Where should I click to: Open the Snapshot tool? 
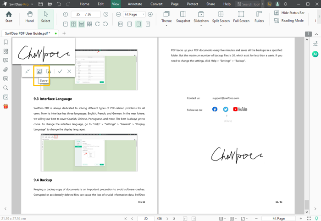tap(183, 17)
